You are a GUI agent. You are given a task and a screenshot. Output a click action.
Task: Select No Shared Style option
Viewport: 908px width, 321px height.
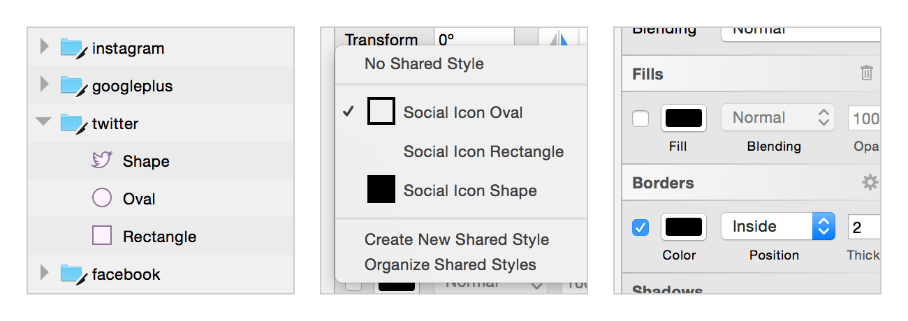424,64
